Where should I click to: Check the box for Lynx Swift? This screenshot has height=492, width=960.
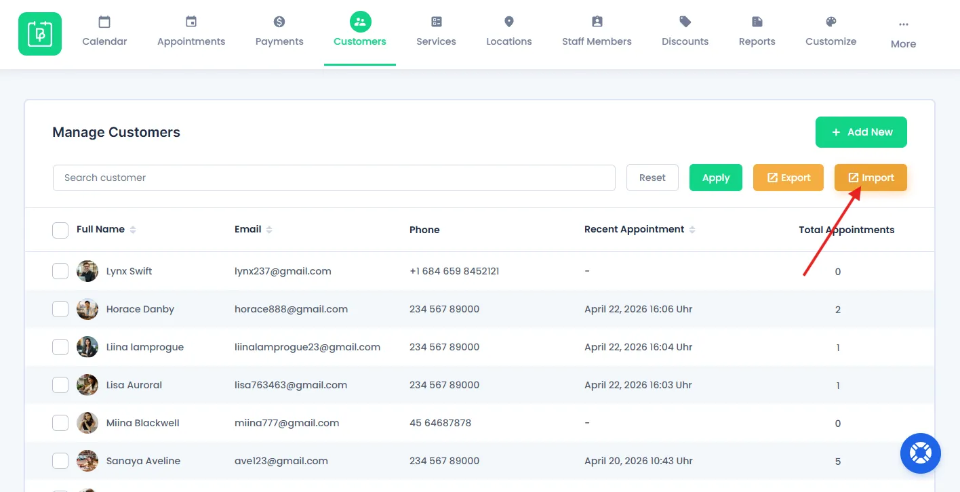[60, 271]
